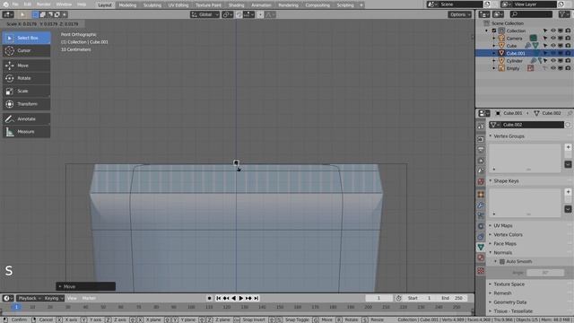Select Cube.001 row in the outliner
574x323 pixels.
click(524, 53)
